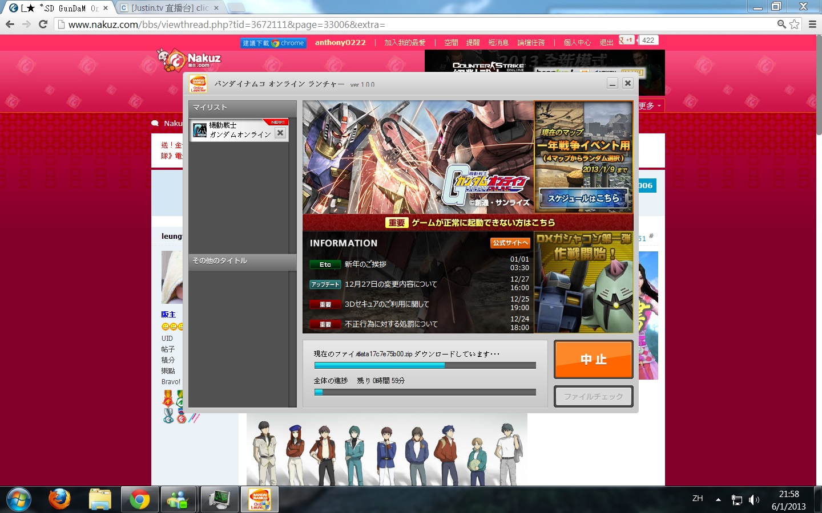This screenshot has height=513, width=822.
Task: Minimize the launcher window
Action: tap(613, 83)
